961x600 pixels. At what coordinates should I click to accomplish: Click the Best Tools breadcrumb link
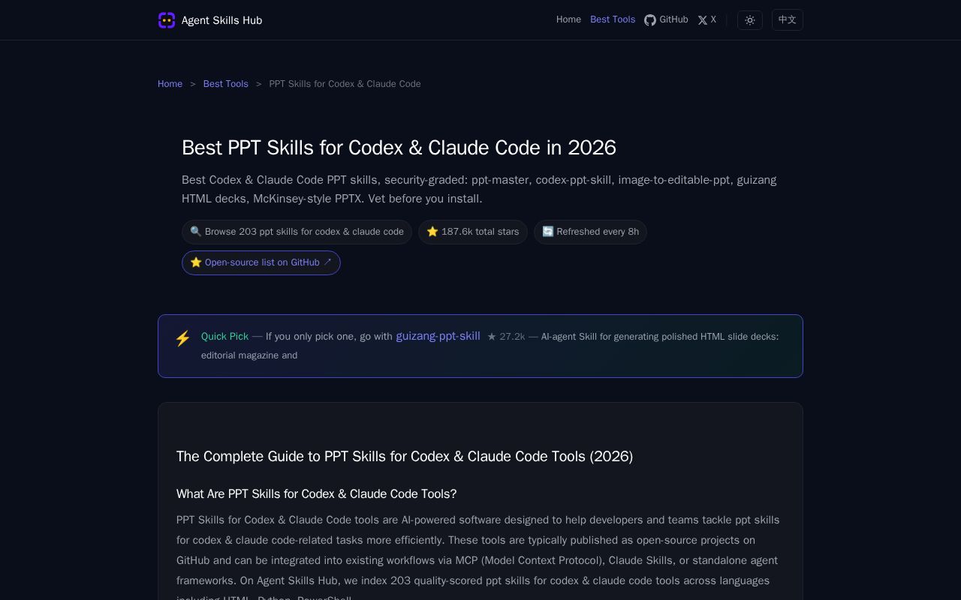pos(225,84)
